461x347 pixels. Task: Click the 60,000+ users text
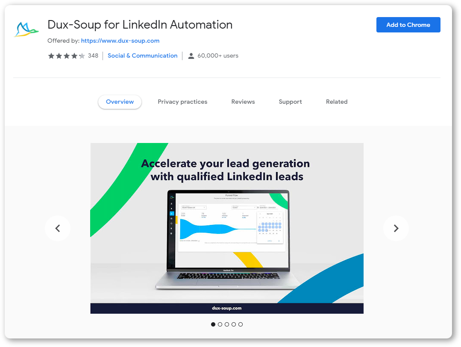point(218,56)
